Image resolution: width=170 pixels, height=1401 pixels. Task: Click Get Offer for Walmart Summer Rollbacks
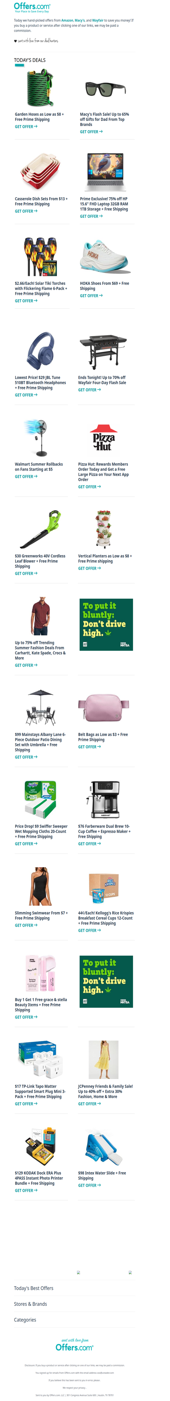26,477
